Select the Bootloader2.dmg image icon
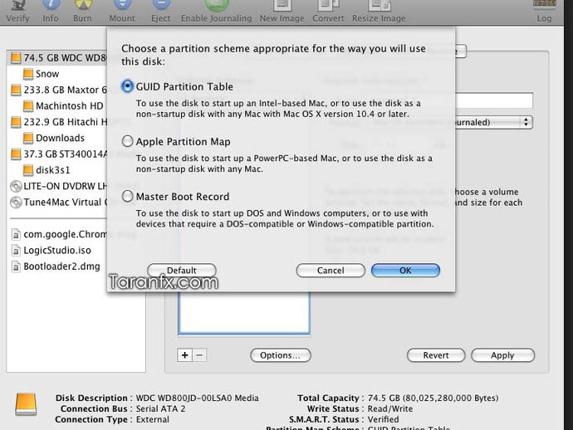The image size is (573, 430). tap(16, 266)
